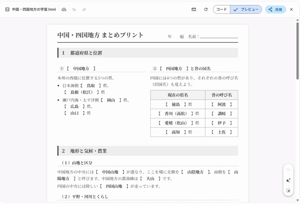Click the redo arrow icon

[84, 9]
